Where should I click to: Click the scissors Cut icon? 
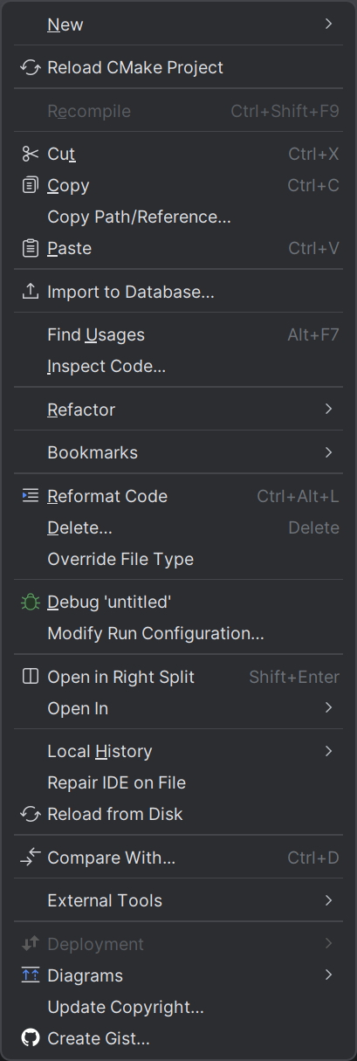point(31,155)
